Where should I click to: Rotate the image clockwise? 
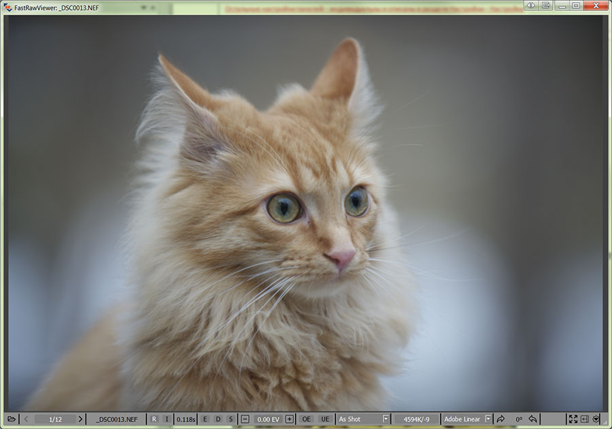pos(500,419)
